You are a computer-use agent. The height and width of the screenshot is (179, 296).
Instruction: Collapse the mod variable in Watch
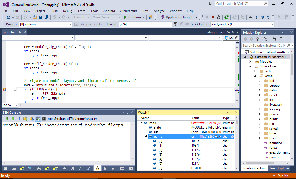141,123
